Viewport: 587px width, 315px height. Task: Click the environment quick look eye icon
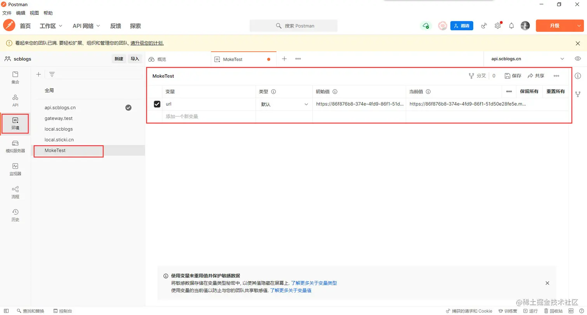[578, 59]
